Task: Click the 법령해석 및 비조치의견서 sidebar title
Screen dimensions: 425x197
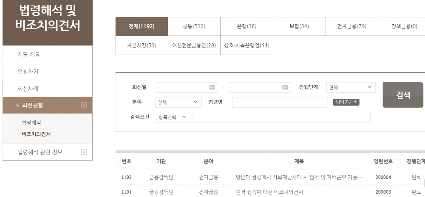Action: pyautogui.click(x=48, y=18)
